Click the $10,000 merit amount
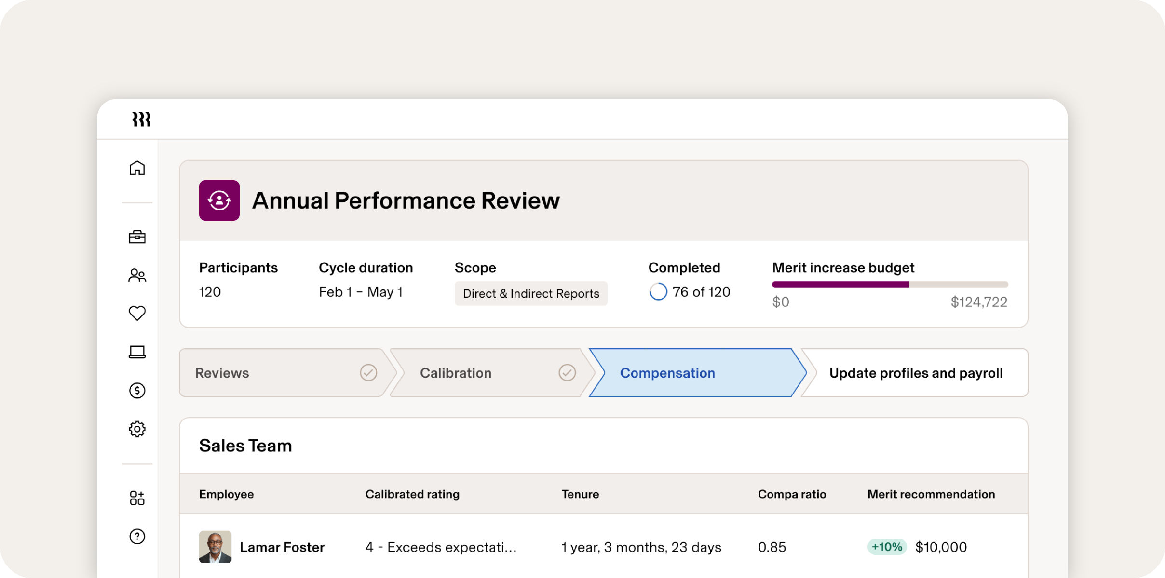This screenshot has width=1165, height=578. (941, 547)
